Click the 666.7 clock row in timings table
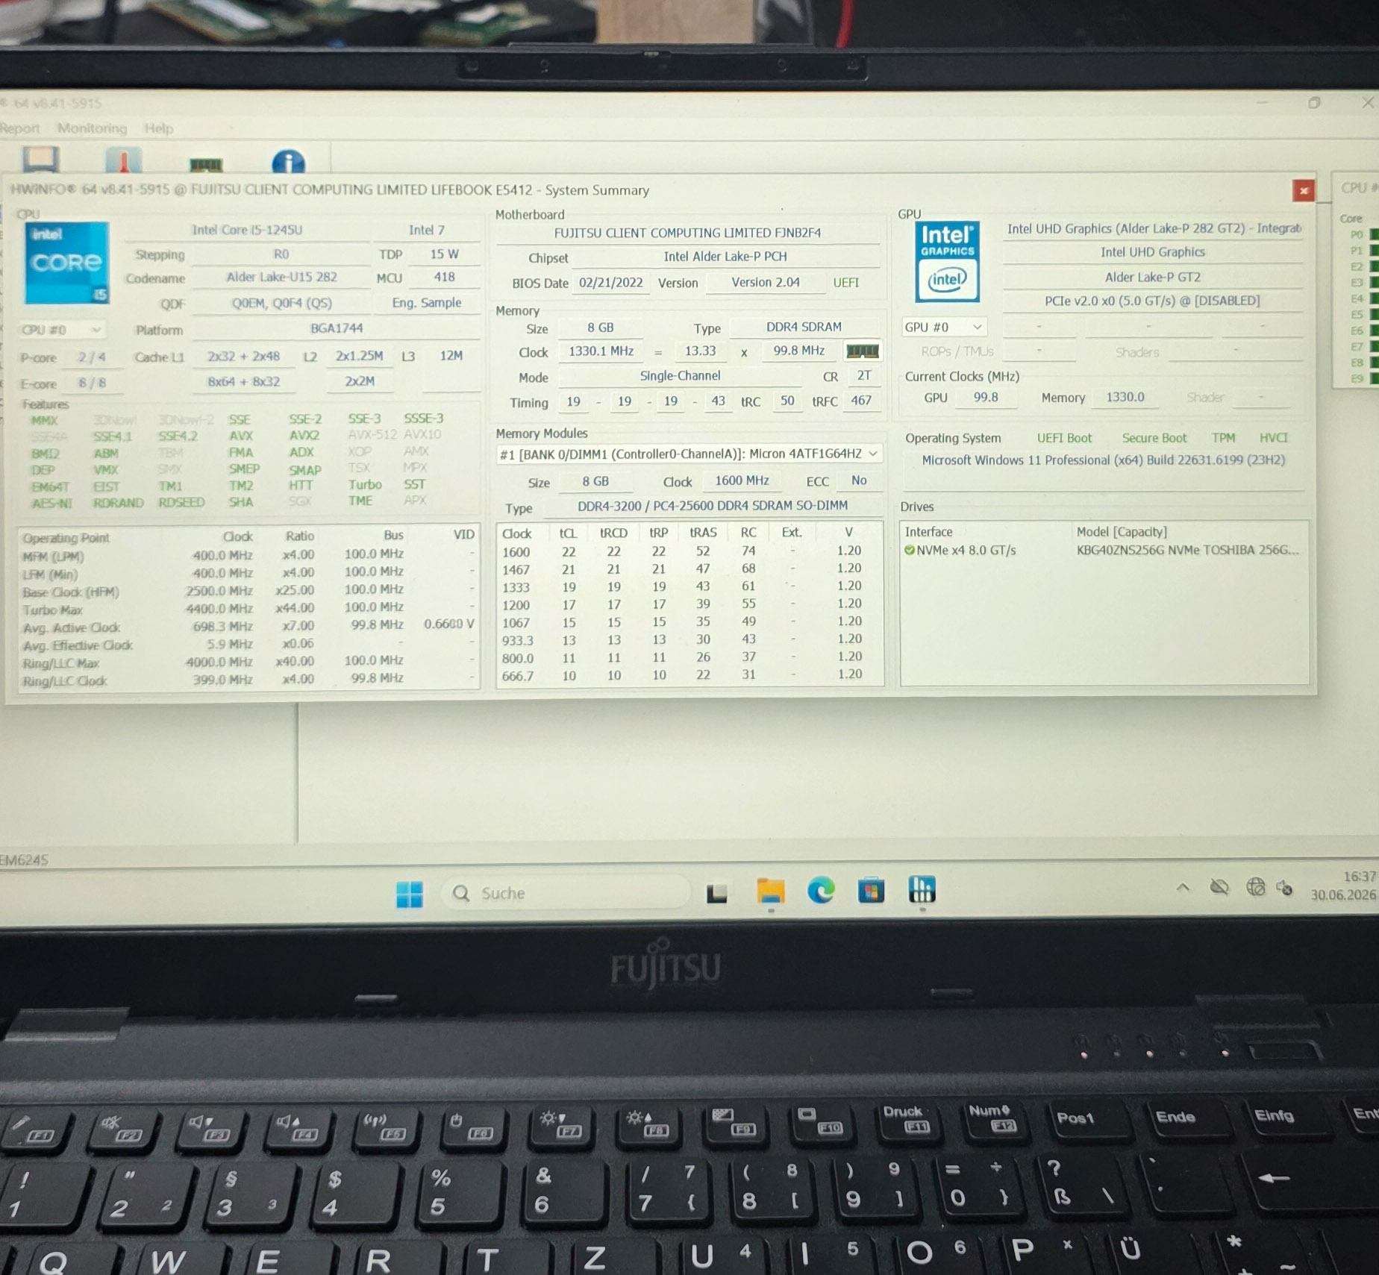The width and height of the screenshot is (1379, 1275). tap(690, 675)
